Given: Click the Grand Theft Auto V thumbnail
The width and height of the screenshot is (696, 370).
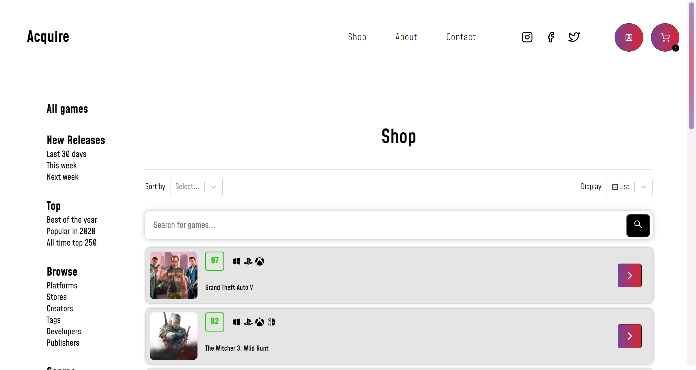Looking at the screenshot, I should (173, 275).
